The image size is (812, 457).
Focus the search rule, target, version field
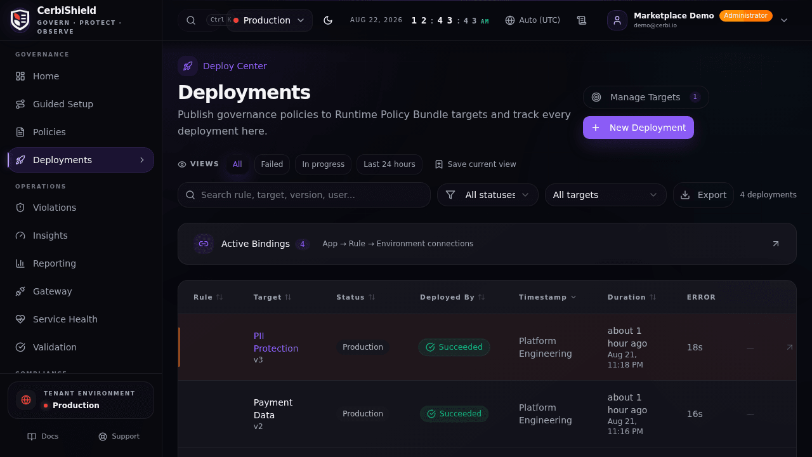[304, 195]
